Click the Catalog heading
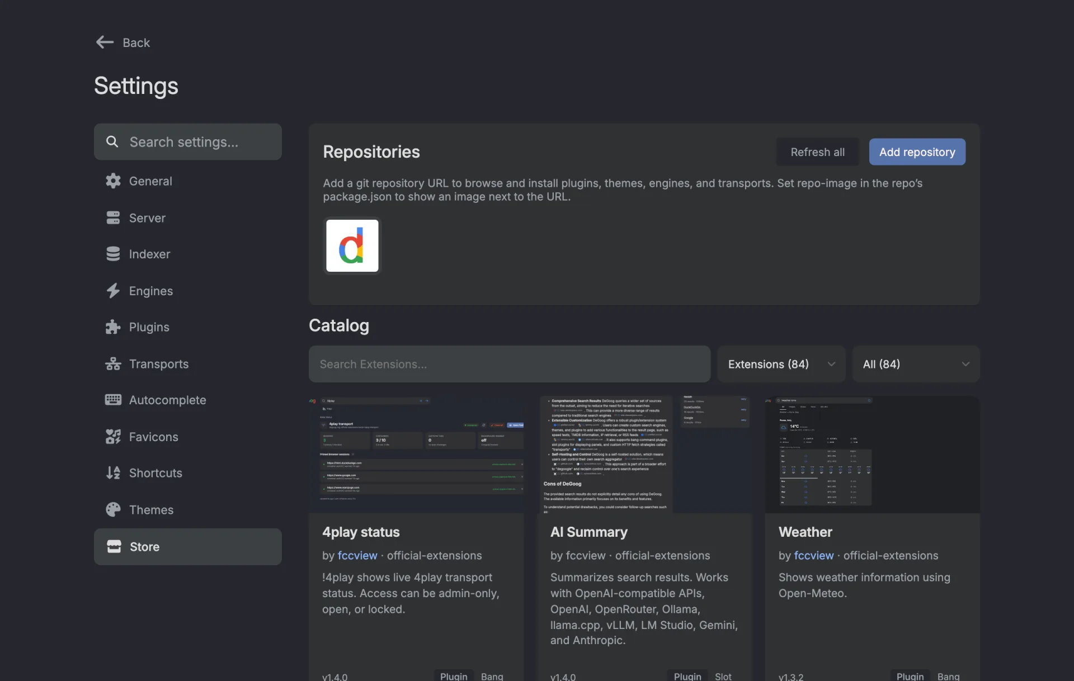1074x681 pixels. coord(339,325)
